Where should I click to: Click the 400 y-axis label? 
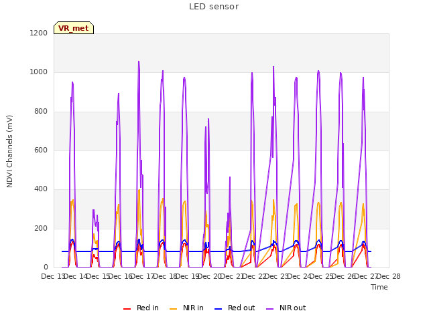point(41,189)
